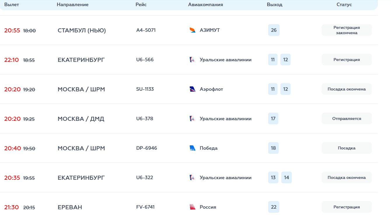Click the Аэрофлот airline logo icon
Viewport: 391px width, 218px height.
click(193, 89)
